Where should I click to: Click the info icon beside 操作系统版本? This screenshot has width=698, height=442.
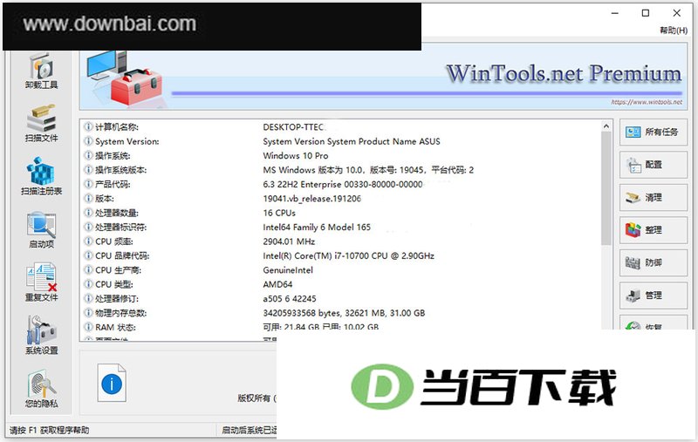coord(89,170)
